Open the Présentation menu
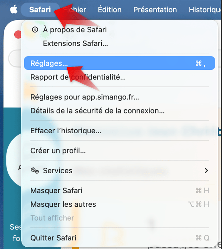 tap(155, 10)
